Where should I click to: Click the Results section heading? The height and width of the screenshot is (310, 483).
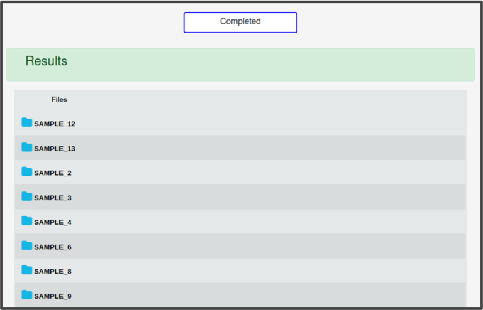[x=46, y=61]
